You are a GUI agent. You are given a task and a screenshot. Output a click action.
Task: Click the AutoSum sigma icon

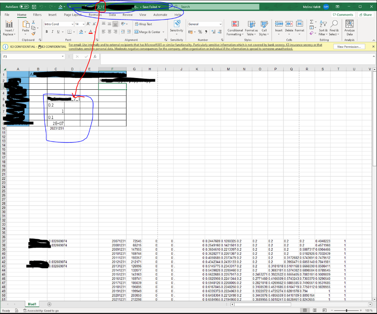(x=312, y=22)
